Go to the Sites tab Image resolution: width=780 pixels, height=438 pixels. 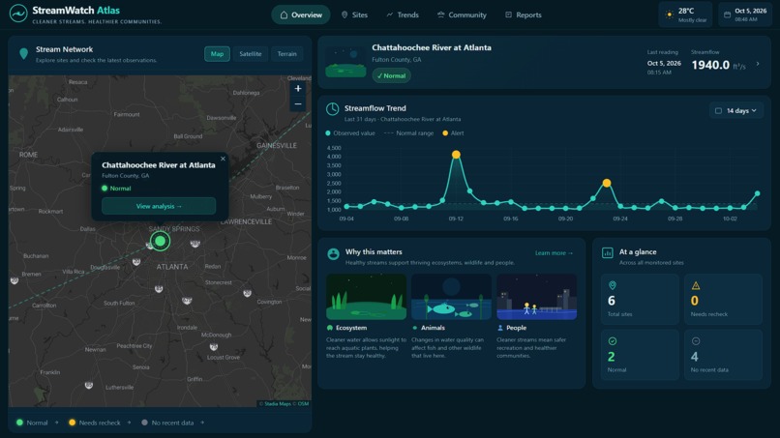tap(354, 15)
